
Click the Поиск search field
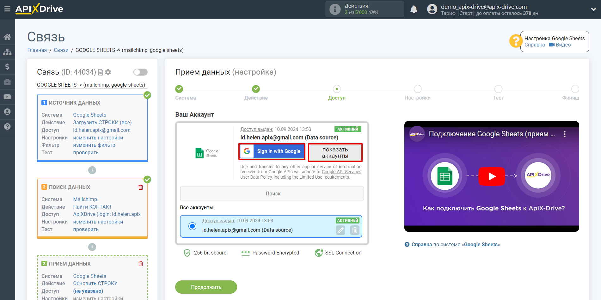(x=272, y=193)
